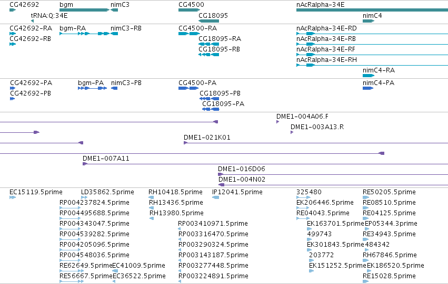Click clone DME1-016D06 label

click(242, 169)
